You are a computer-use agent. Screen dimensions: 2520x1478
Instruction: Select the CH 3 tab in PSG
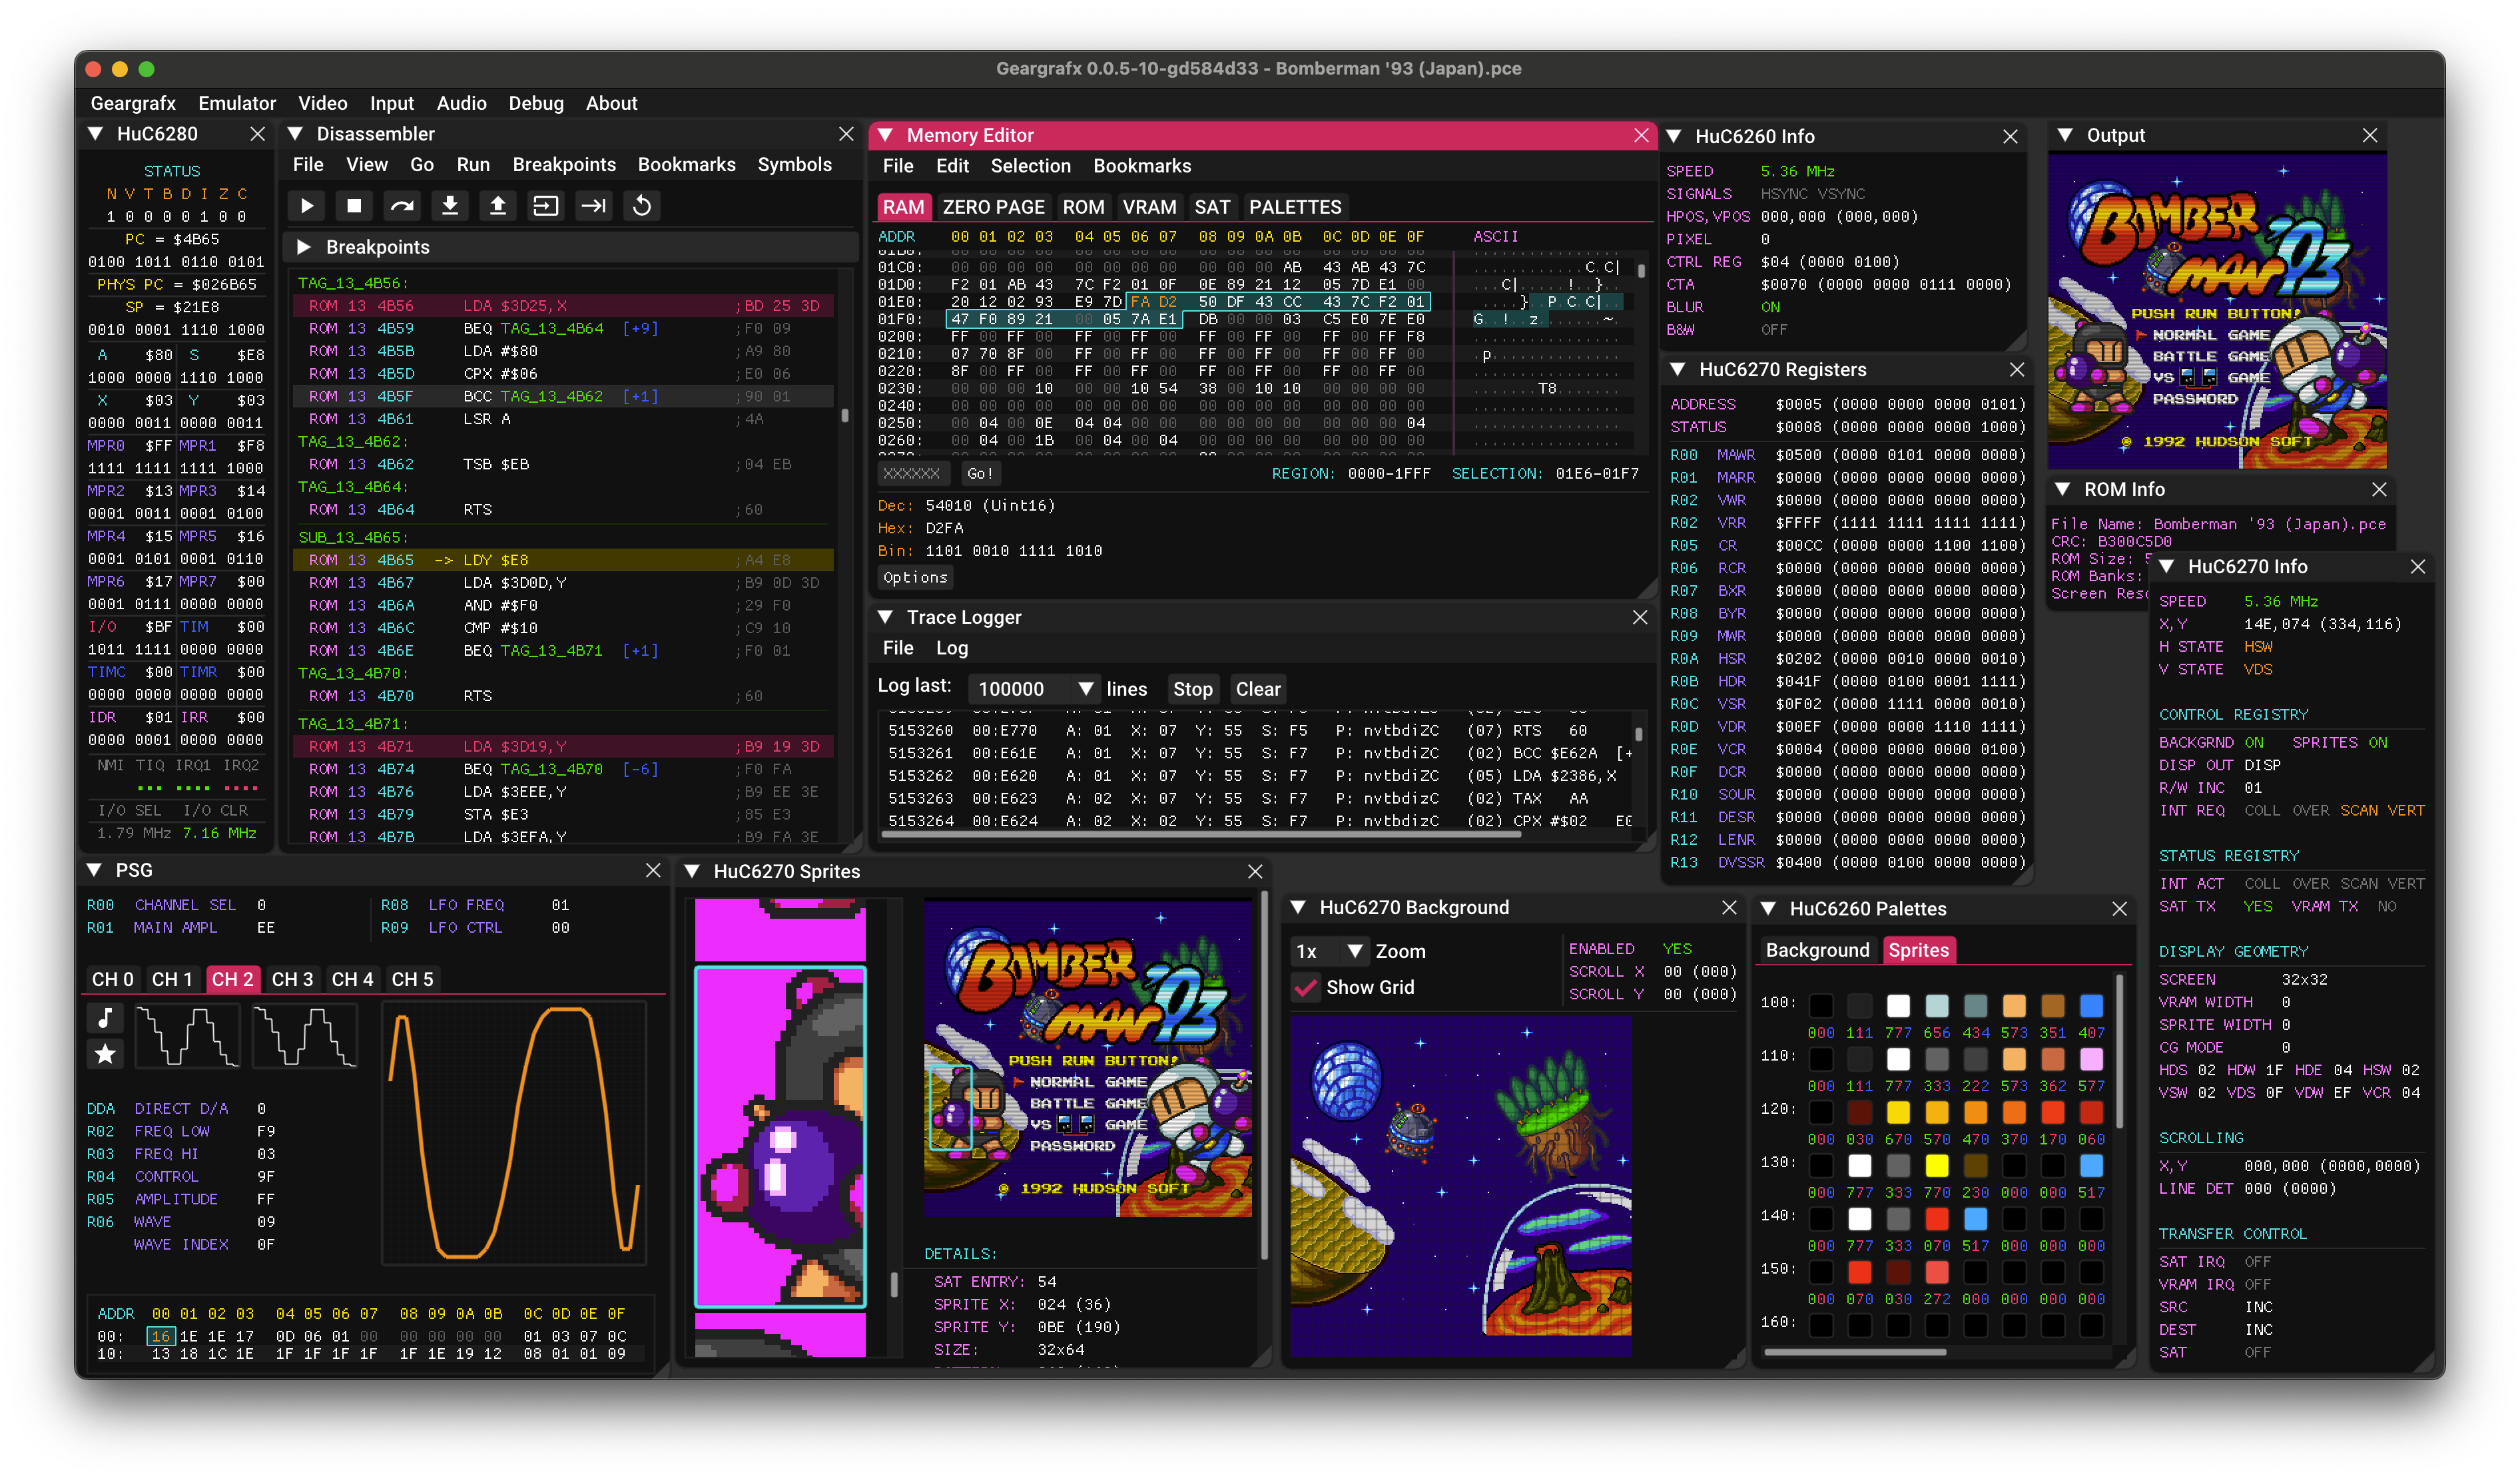pos(292,979)
